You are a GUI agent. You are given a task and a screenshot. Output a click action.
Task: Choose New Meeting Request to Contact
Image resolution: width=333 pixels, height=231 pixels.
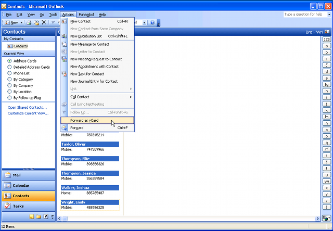(x=97, y=59)
